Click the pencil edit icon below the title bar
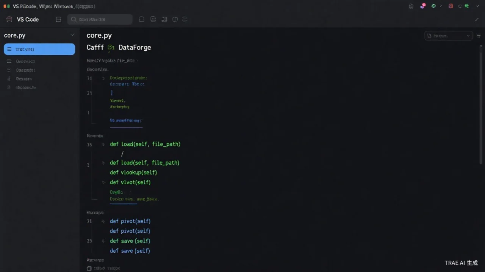Viewport: 485px width, 272px height. [477, 19]
